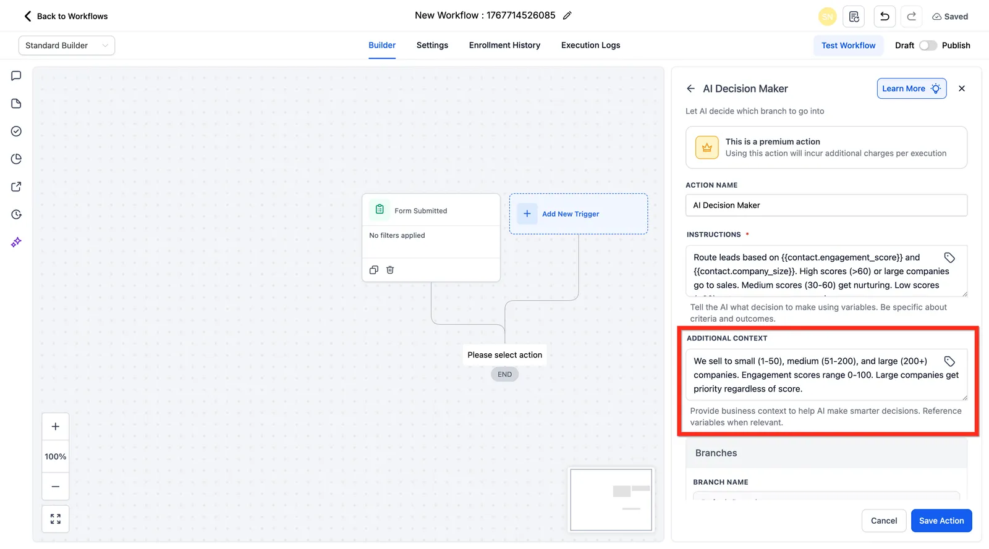
Task: Click Add New Trigger
Action: (579, 214)
